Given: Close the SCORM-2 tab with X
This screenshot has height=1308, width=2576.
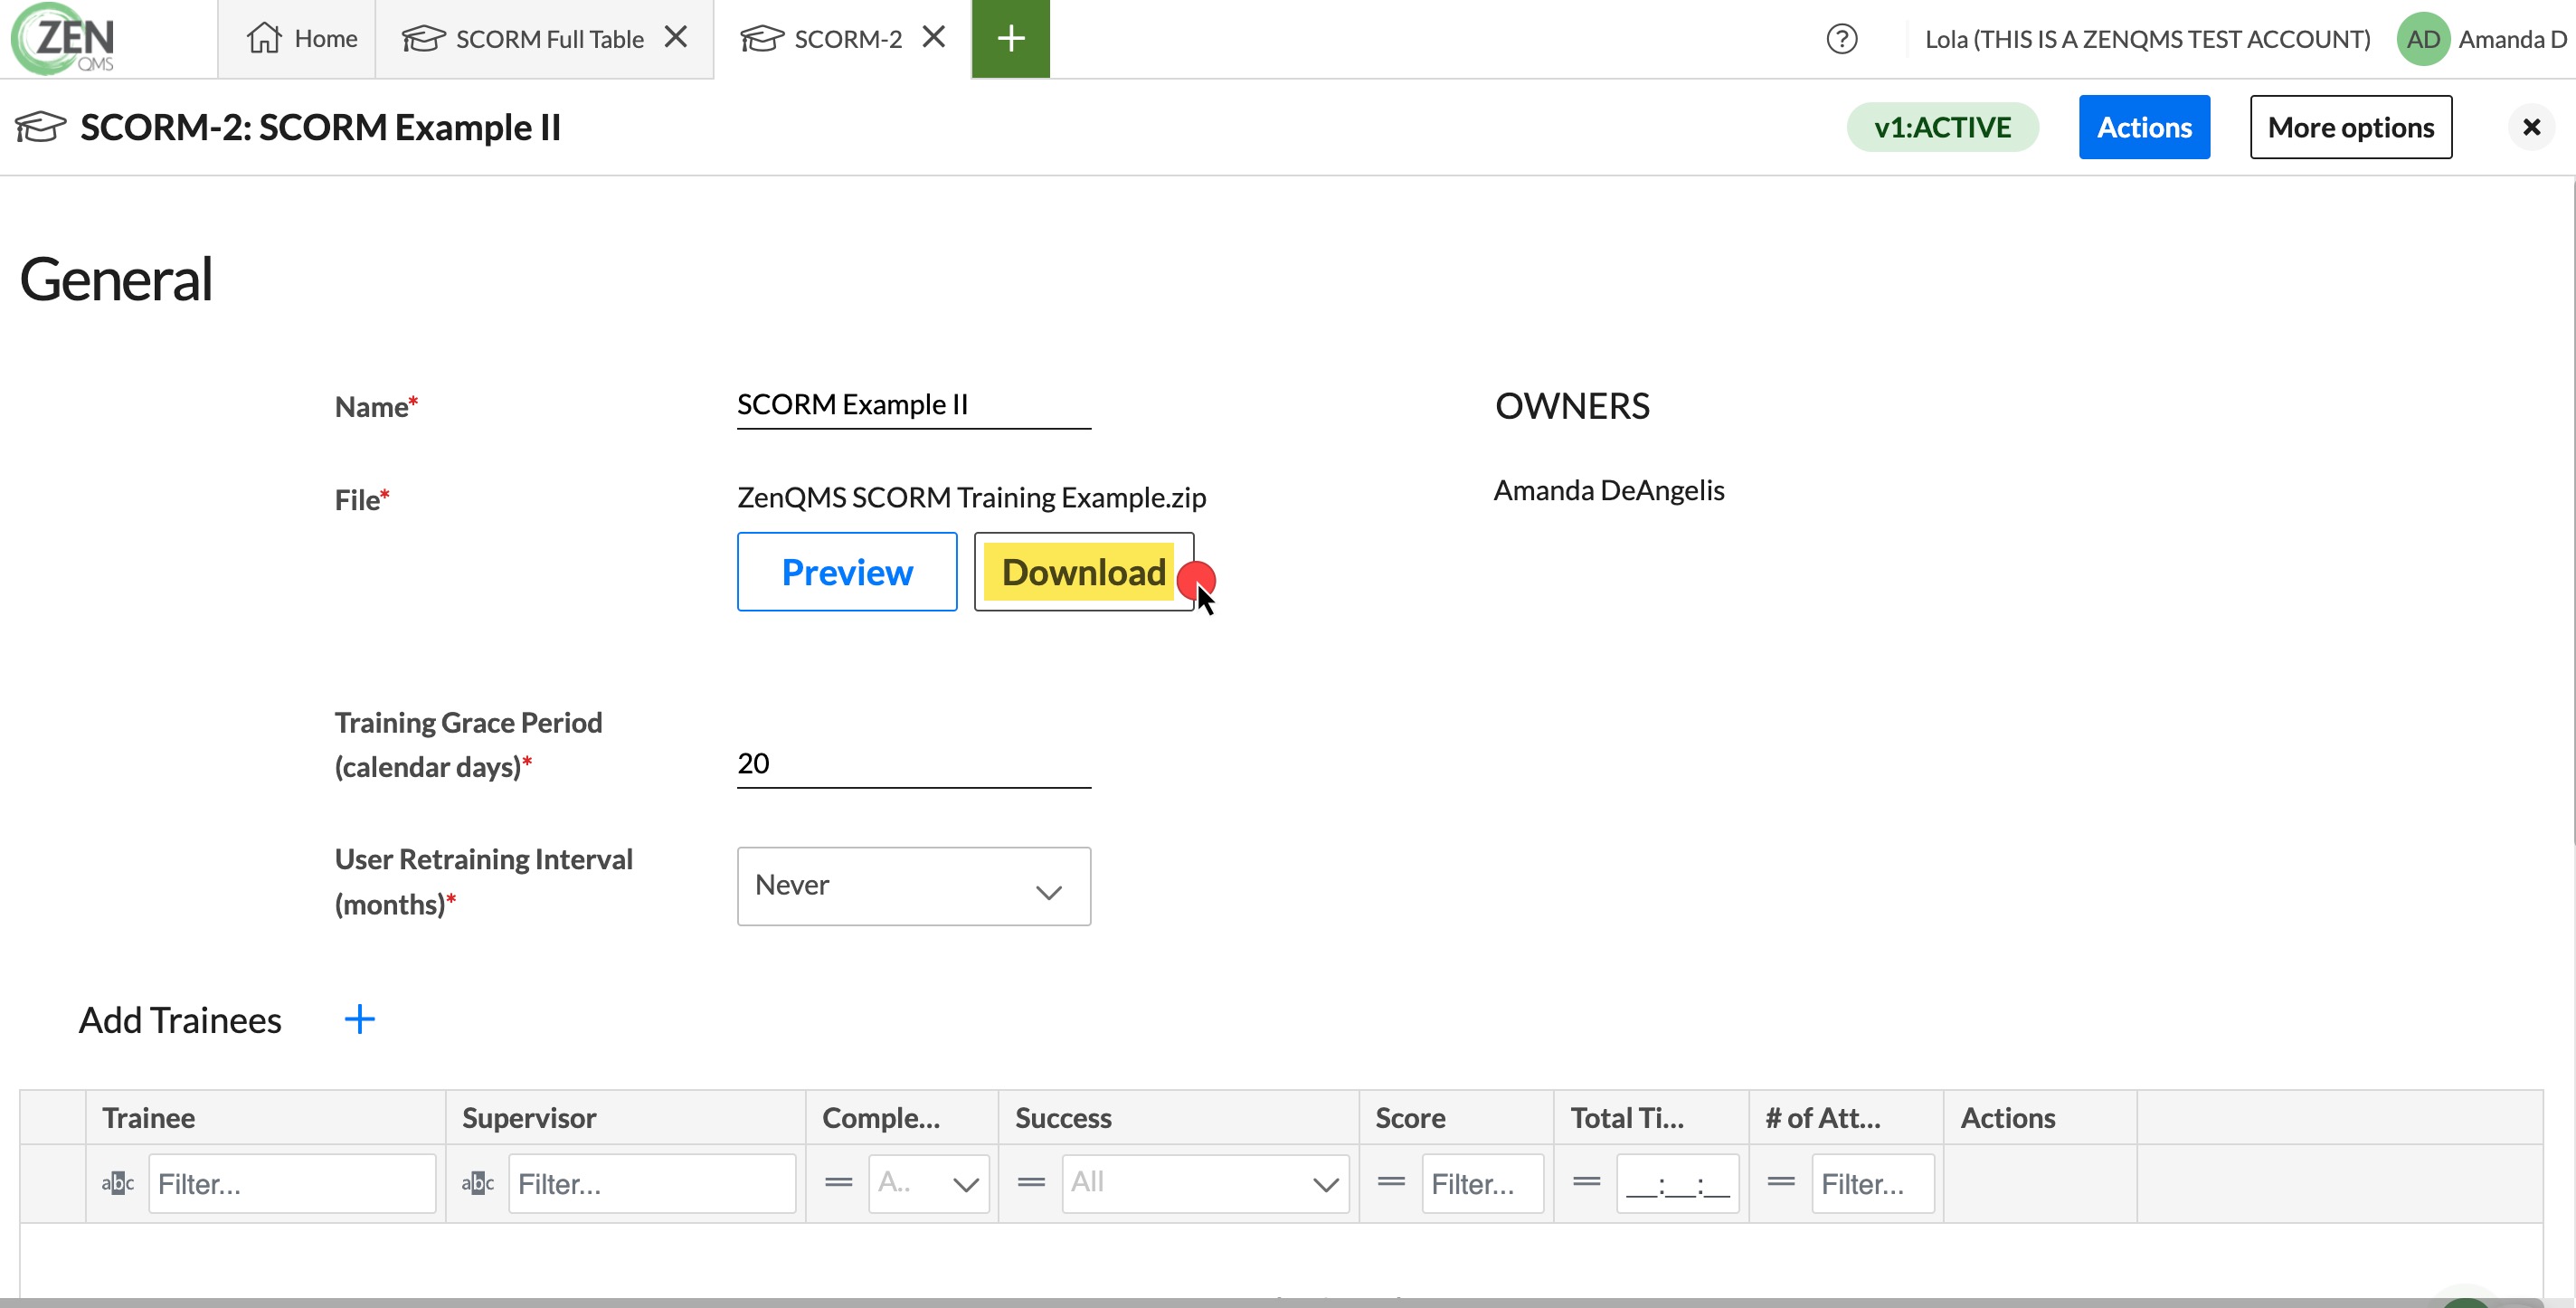Looking at the screenshot, I should coord(933,37).
